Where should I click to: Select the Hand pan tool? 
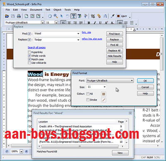coord(50,16)
